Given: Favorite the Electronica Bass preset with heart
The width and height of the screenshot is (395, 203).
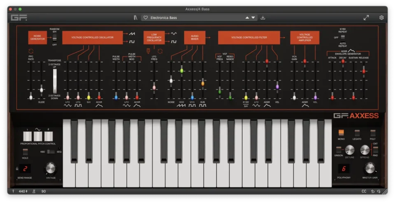Looking at the screenshot, I should tap(146, 18).
